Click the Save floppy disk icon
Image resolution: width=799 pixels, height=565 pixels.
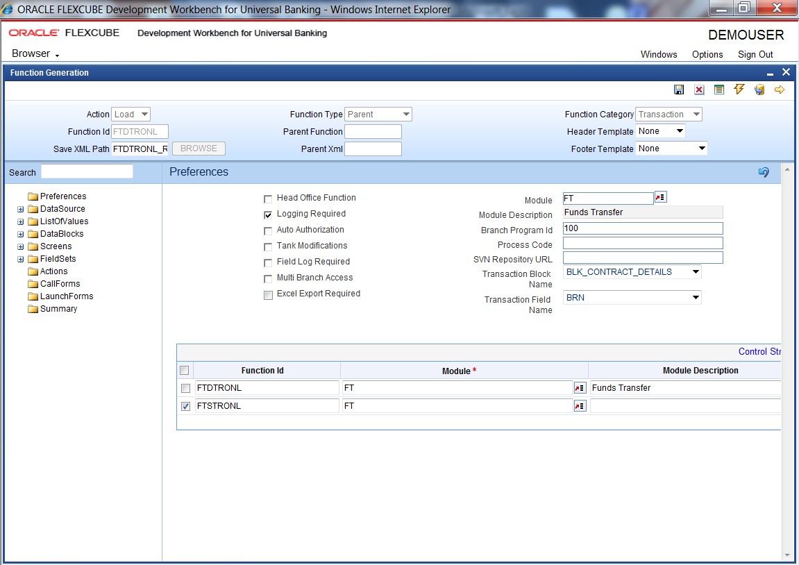[679, 90]
